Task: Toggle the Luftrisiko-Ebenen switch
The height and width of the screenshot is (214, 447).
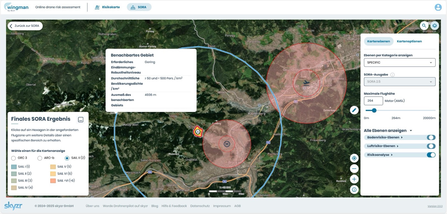Action: point(431,146)
